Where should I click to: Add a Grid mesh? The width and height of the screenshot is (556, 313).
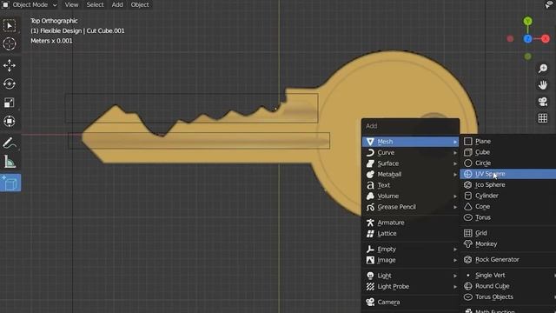(x=507, y=233)
